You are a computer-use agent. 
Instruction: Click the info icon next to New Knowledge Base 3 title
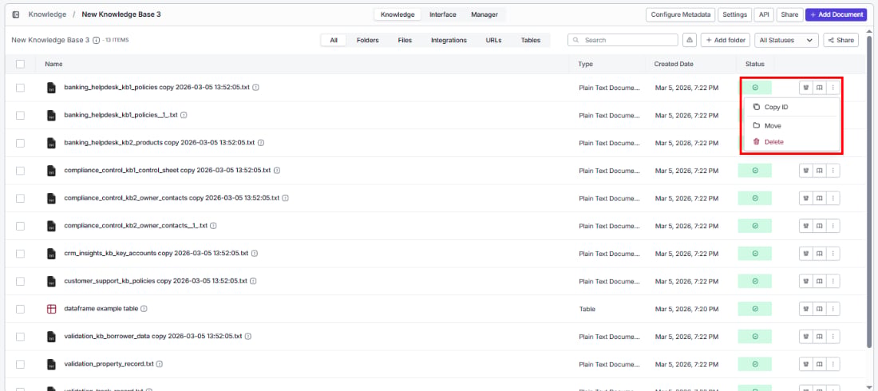click(97, 41)
